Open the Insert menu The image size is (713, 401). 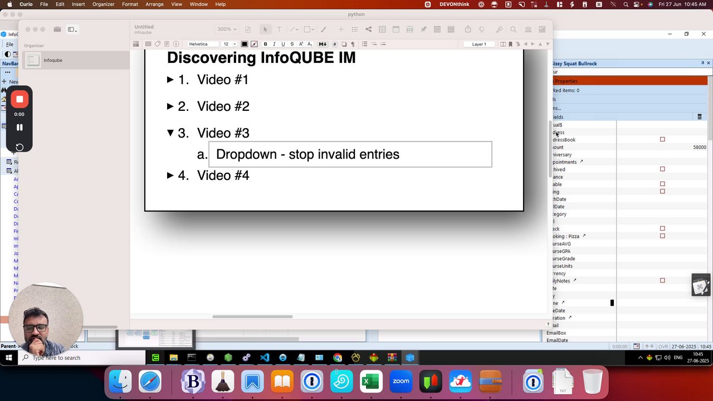click(78, 4)
